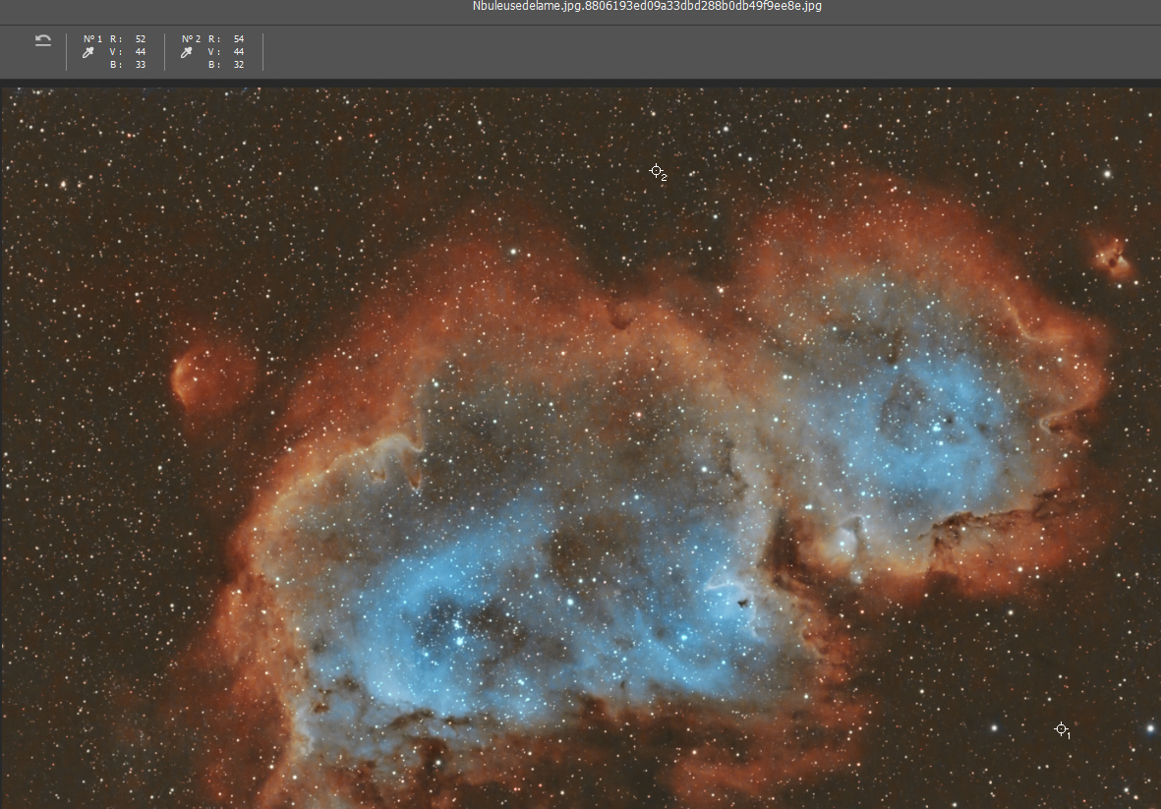
Task: Click the eyedropper icon under Nº 2
Action: 187,52
